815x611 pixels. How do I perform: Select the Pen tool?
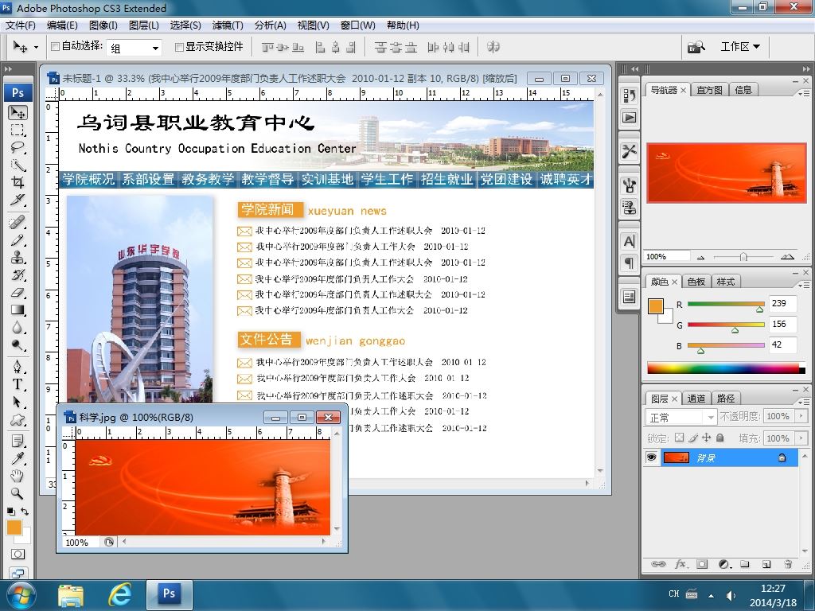18,368
